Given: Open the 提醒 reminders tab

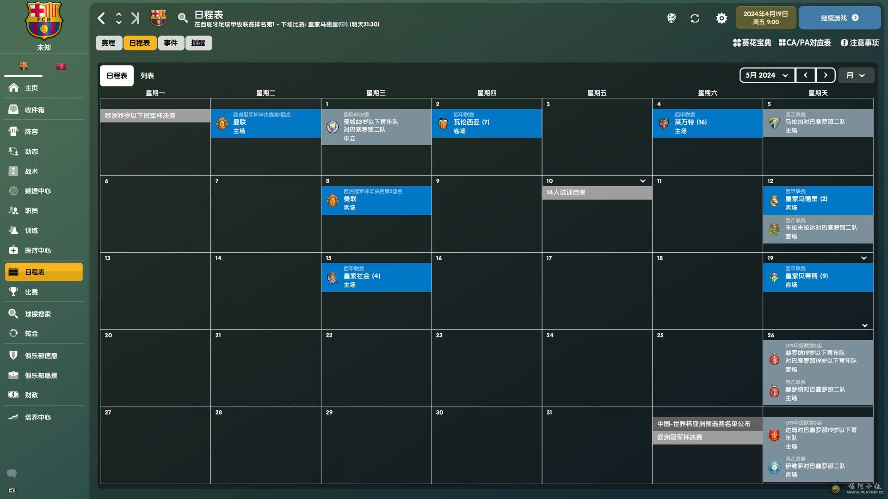Looking at the screenshot, I should [x=198, y=43].
